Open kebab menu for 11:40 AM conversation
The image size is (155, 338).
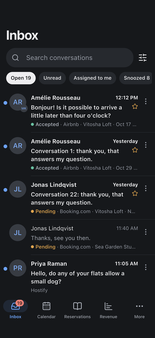(x=146, y=232)
